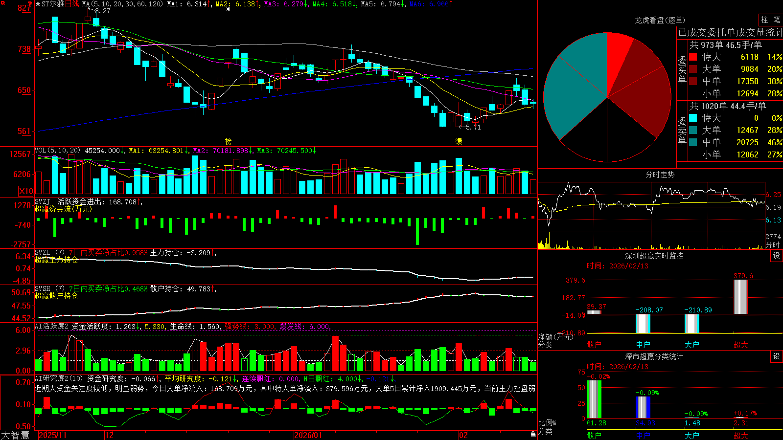
Task: Switch Dragon-Tiger panel to 柱 bar view
Action: tap(764, 20)
